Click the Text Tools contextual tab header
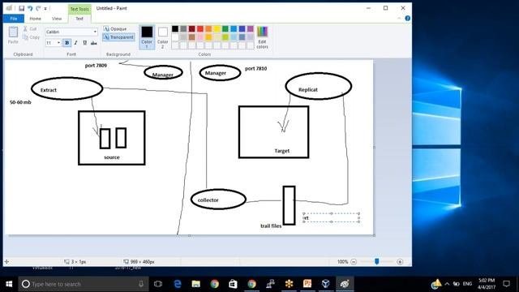519x292 pixels. [79, 9]
